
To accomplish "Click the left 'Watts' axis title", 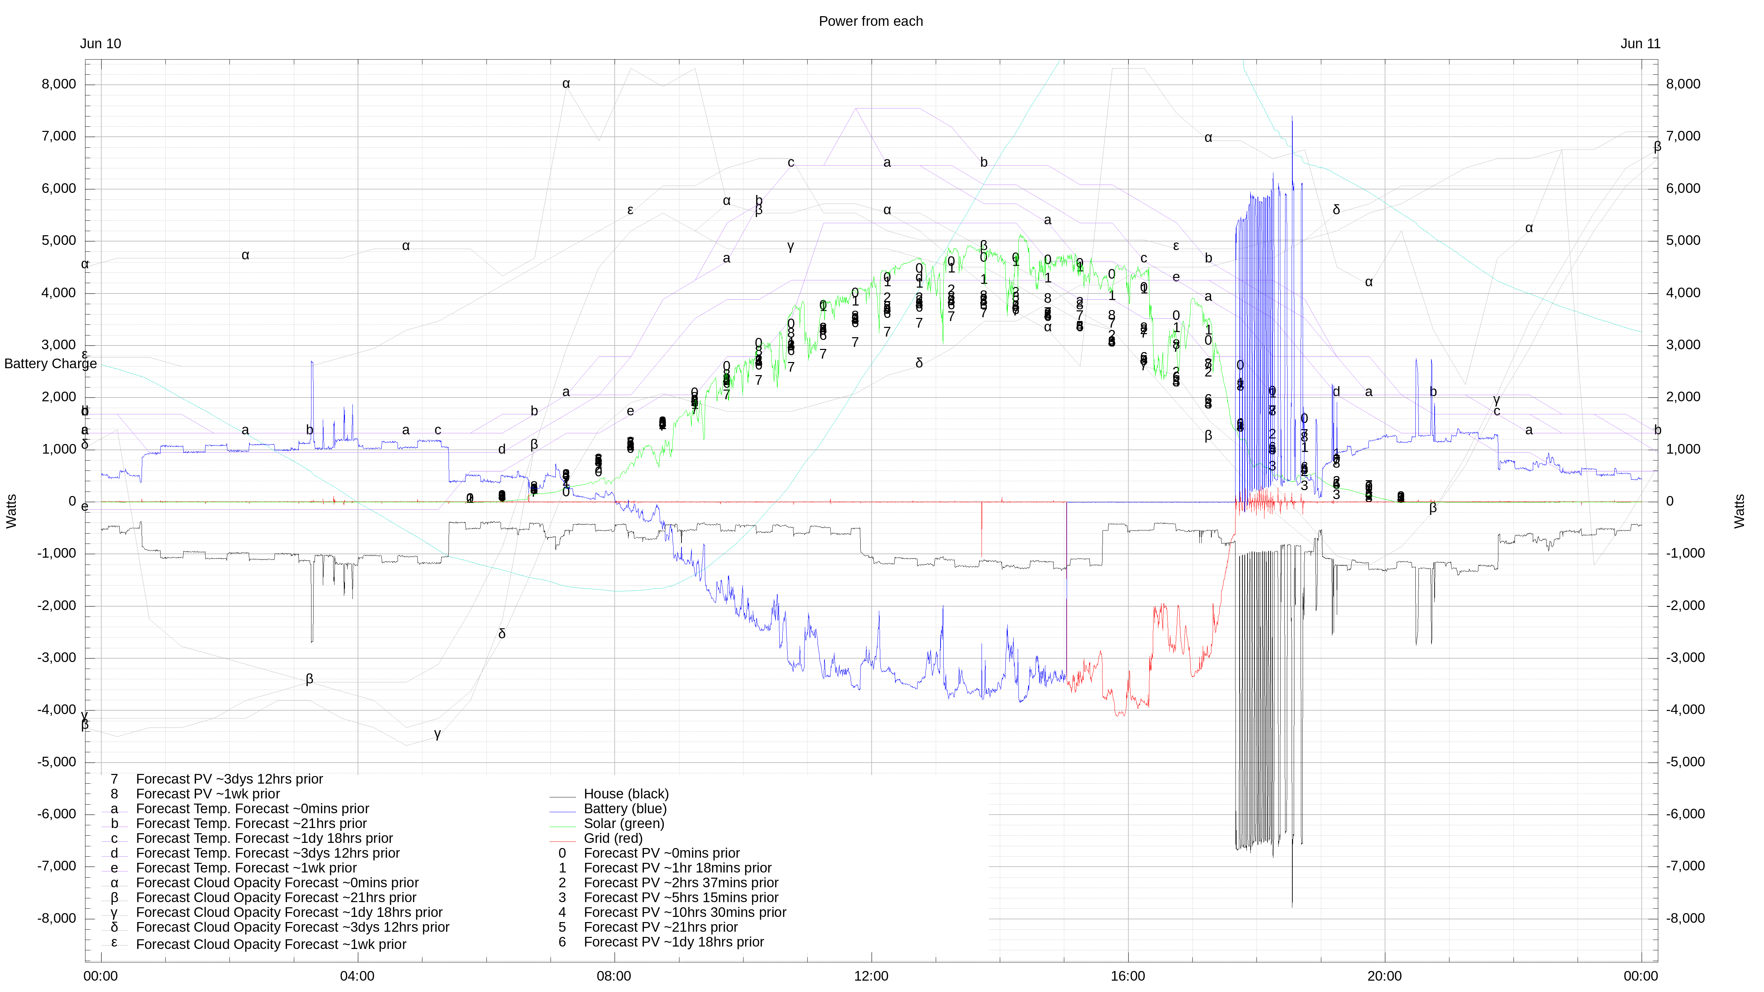I will (x=12, y=511).
